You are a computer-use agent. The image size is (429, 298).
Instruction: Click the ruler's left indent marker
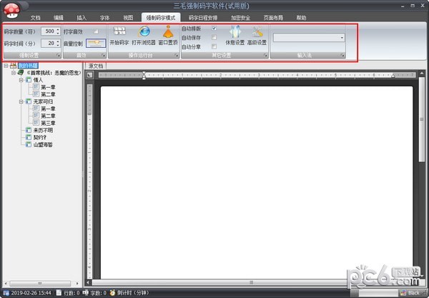tap(144, 75)
